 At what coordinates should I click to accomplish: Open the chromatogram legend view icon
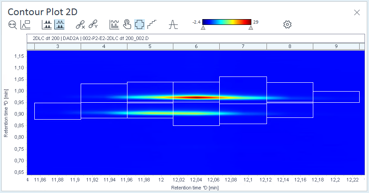click(x=25, y=24)
